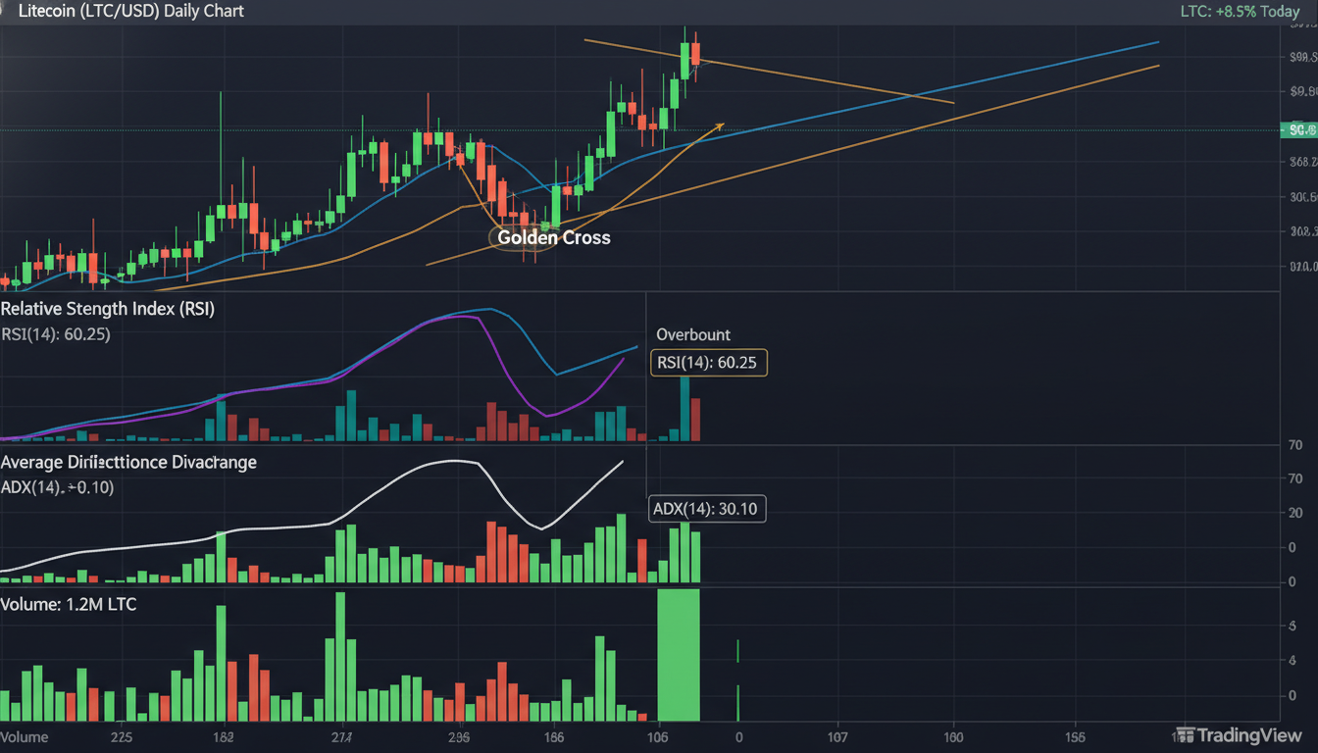
Task: Switch to the Volume: 1.2M LTC panel header
Action: tap(68, 605)
